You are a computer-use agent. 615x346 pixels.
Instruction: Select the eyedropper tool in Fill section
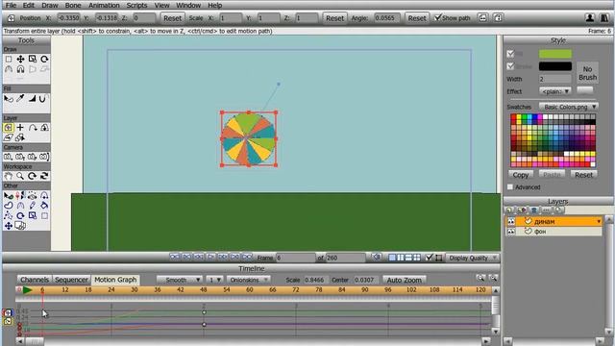coord(20,98)
